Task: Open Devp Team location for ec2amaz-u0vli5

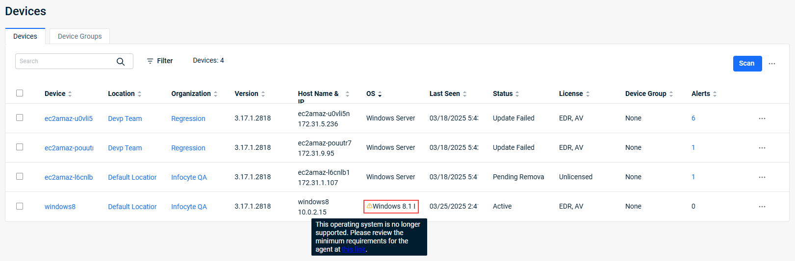Action: pos(125,119)
